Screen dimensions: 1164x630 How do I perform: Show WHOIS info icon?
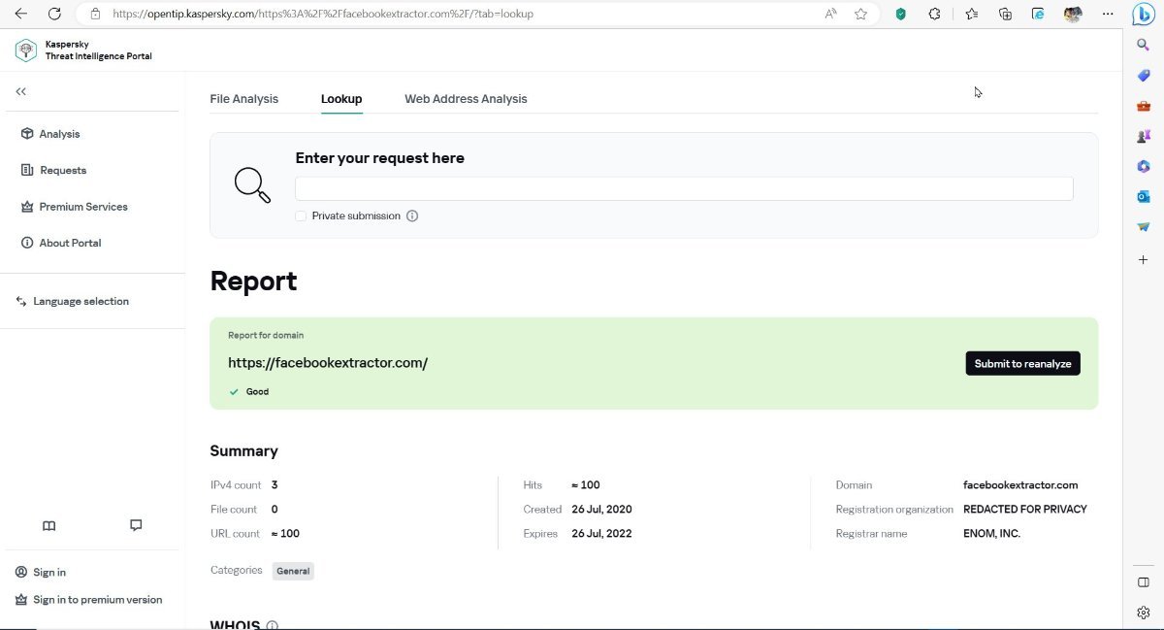point(273,625)
